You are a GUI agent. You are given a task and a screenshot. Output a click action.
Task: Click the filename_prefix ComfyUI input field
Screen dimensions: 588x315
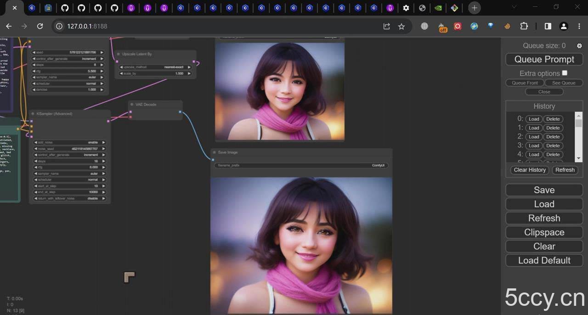tap(301, 165)
